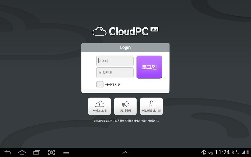Check the 아이디 저장 checkbox
Image resolution: width=251 pixels, height=157 pixels.
coord(100,84)
